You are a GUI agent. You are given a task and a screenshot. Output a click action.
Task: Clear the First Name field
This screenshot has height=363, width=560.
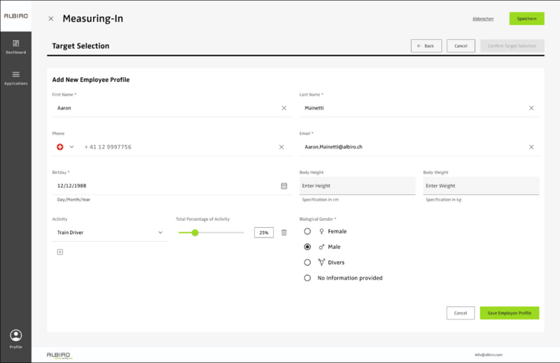click(283, 108)
